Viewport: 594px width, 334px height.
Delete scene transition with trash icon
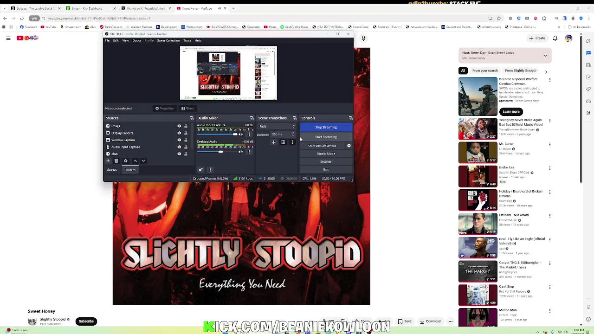point(283,142)
